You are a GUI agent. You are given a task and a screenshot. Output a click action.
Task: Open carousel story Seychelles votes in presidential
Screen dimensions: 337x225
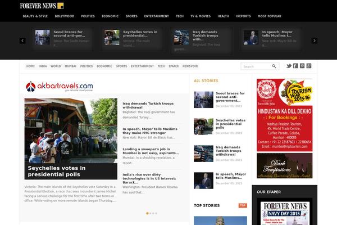[140, 34]
